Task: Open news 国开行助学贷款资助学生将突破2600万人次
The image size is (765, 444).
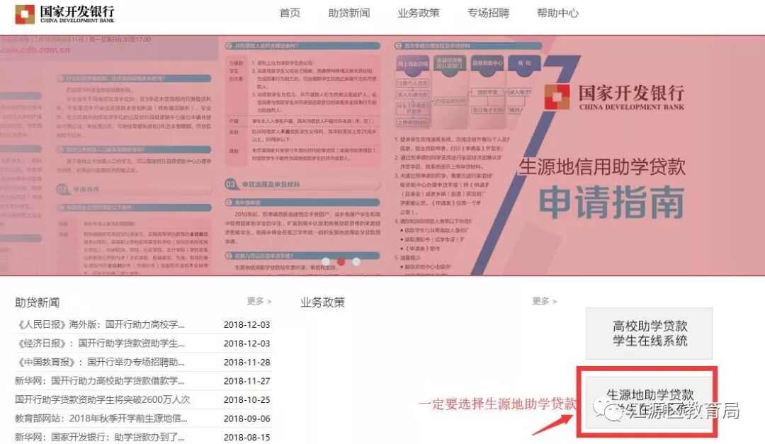Action: click(103, 399)
